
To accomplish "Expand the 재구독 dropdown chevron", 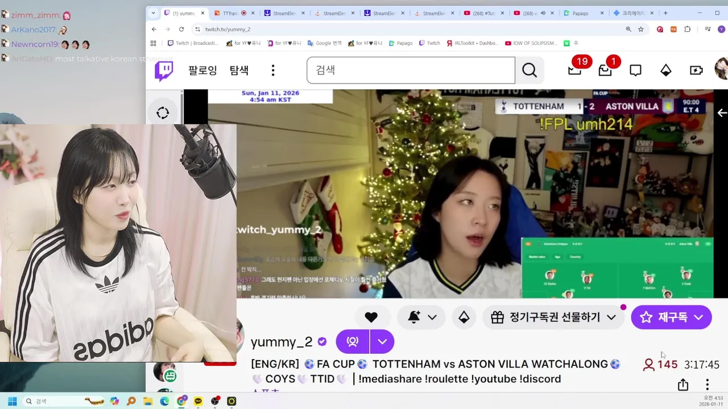I will pos(699,318).
